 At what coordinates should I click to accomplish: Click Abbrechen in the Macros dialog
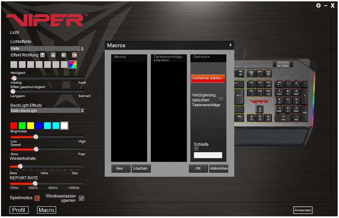click(x=218, y=168)
